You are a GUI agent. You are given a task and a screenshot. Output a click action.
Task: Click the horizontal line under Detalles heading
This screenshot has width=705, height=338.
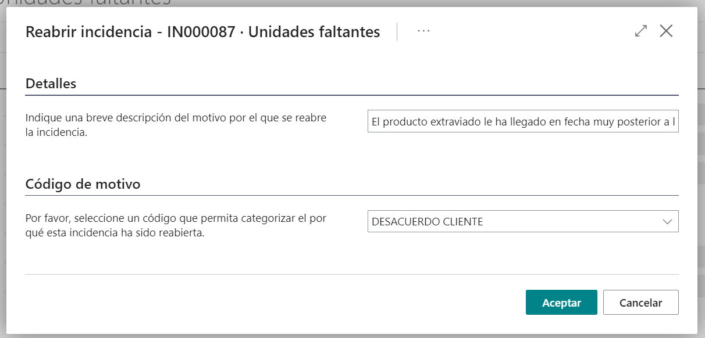(352, 95)
